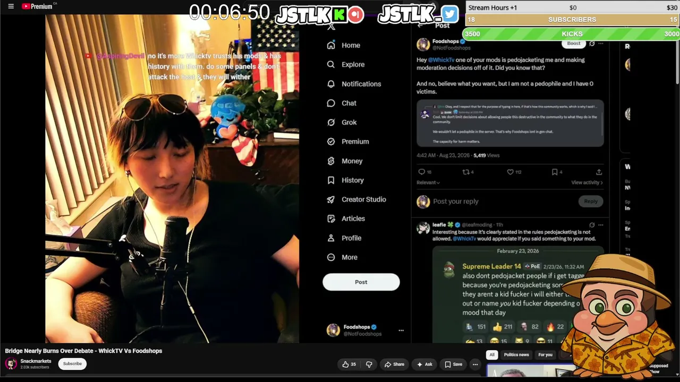Open the More circle icon
The height and width of the screenshot is (382, 680).
point(331,257)
